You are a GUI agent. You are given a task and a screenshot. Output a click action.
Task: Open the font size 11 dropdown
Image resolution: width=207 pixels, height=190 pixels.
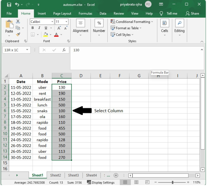click(67, 22)
